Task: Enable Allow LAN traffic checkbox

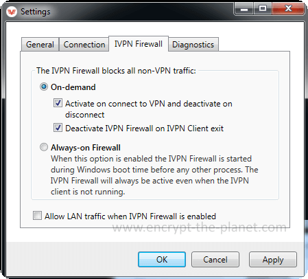Action: coord(37,216)
